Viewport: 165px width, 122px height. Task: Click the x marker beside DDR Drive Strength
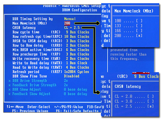click(x=10, y=81)
